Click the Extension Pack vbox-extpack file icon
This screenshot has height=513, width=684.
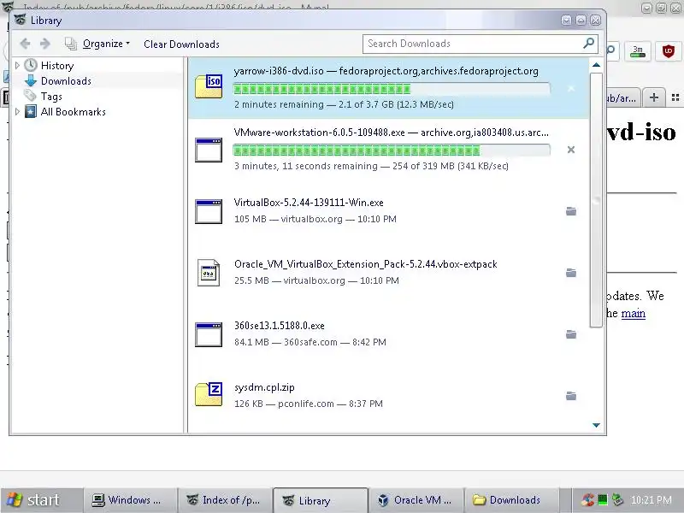click(x=209, y=273)
